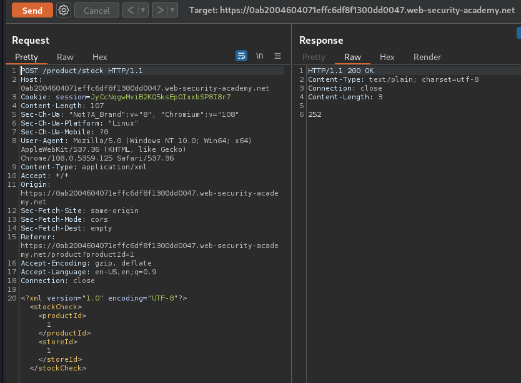Switch to the Request Pretty tab
The width and height of the screenshot is (521, 383).
click(26, 57)
